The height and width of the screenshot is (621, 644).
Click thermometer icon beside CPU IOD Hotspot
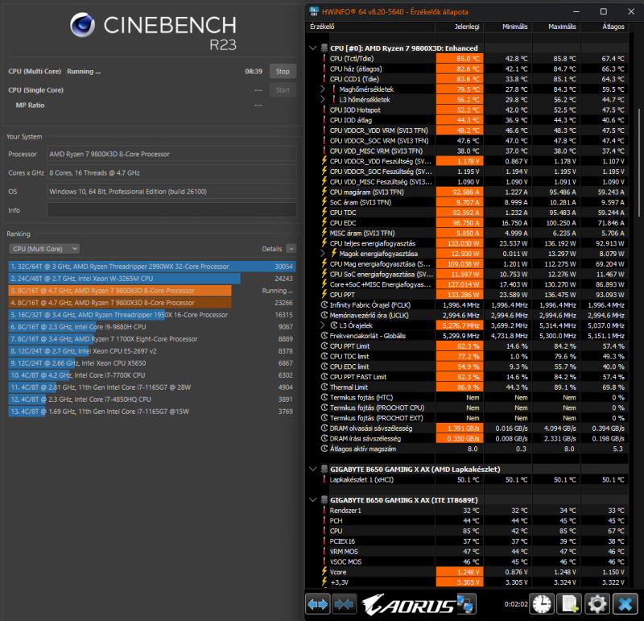[x=324, y=110]
